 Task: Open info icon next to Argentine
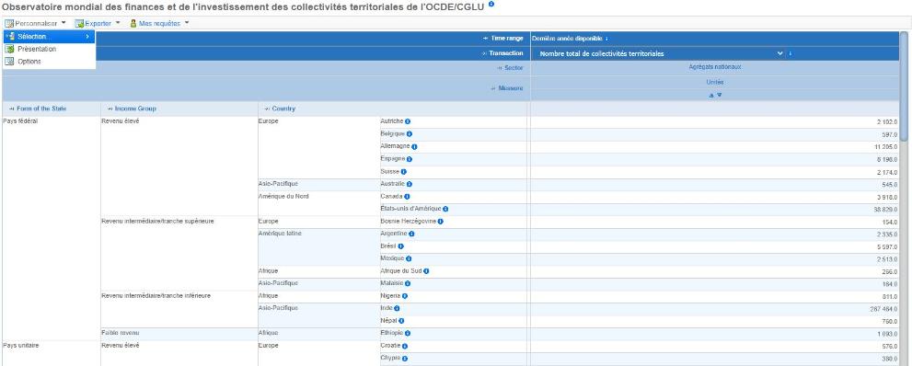pyautogui.click(x=411, y=234)
